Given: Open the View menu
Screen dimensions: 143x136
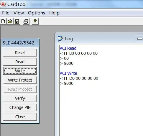Looking at the screenshot, I should point(19,13).
